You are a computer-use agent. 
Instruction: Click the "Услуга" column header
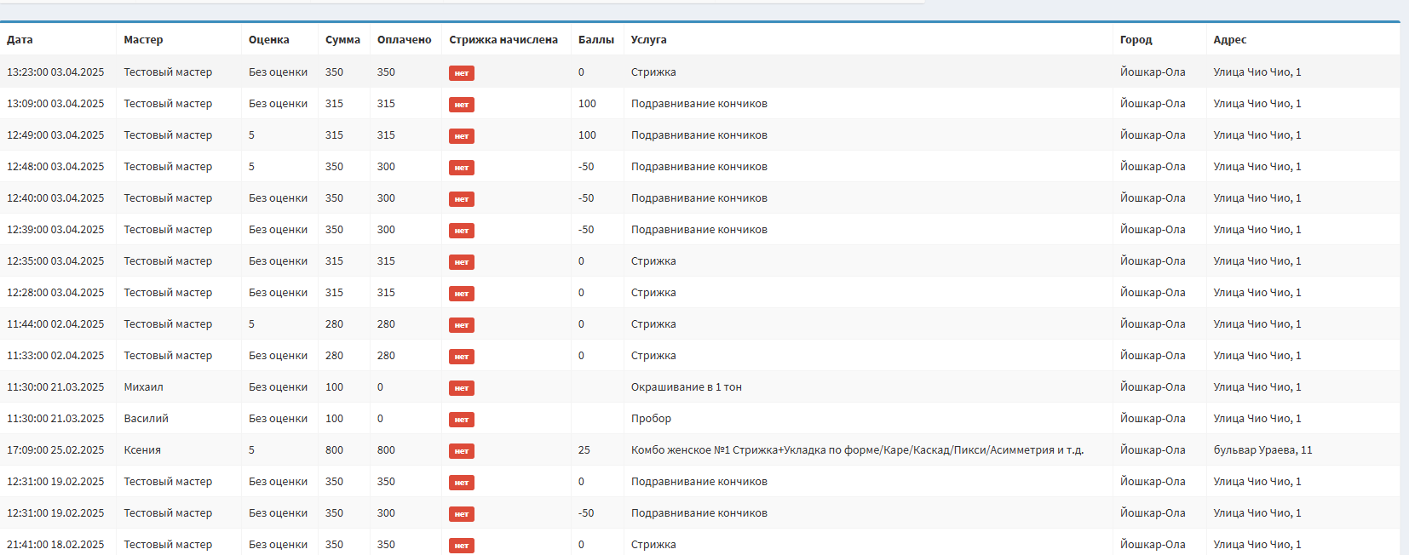(x=649, y=40)
